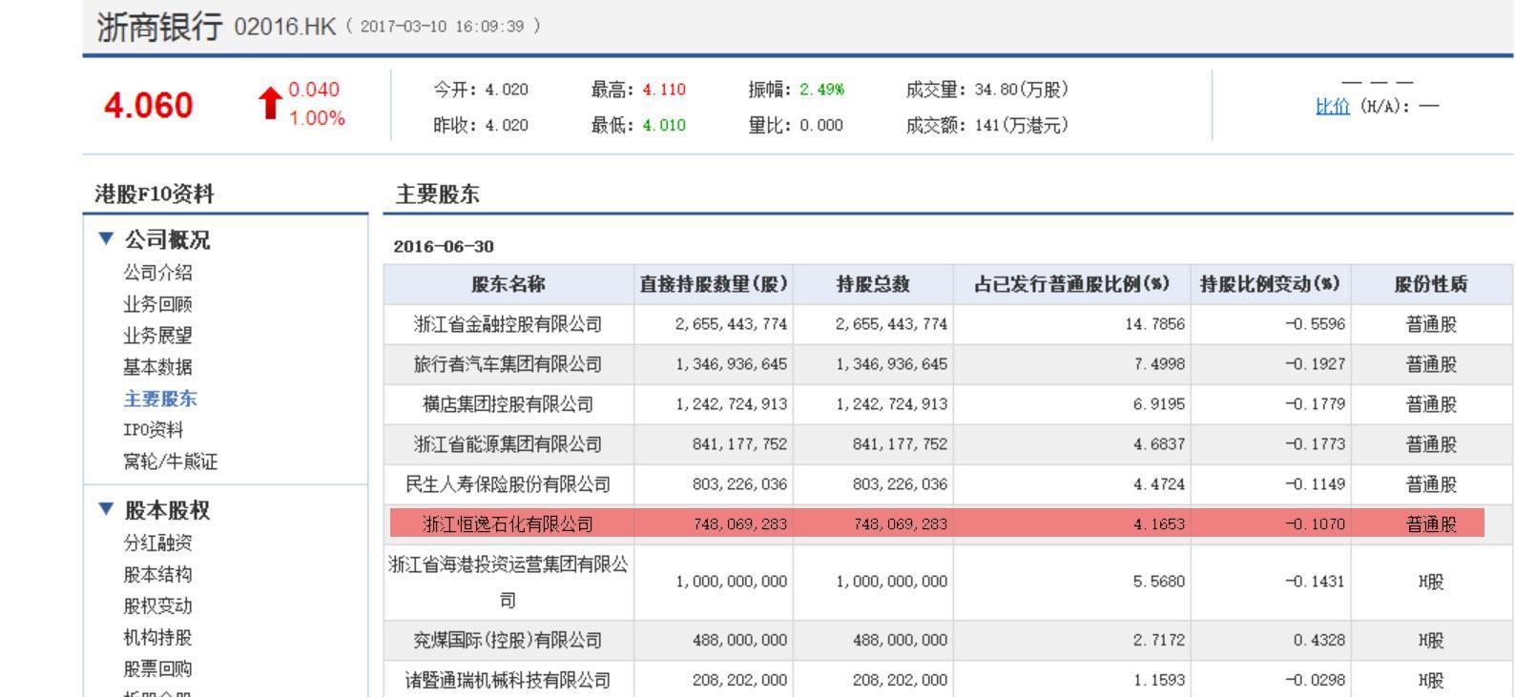Screen dimensions: 1515x697
Task: Open 窝轮/牛熊证 in the sidebar
Action: [x=170, y=461]
